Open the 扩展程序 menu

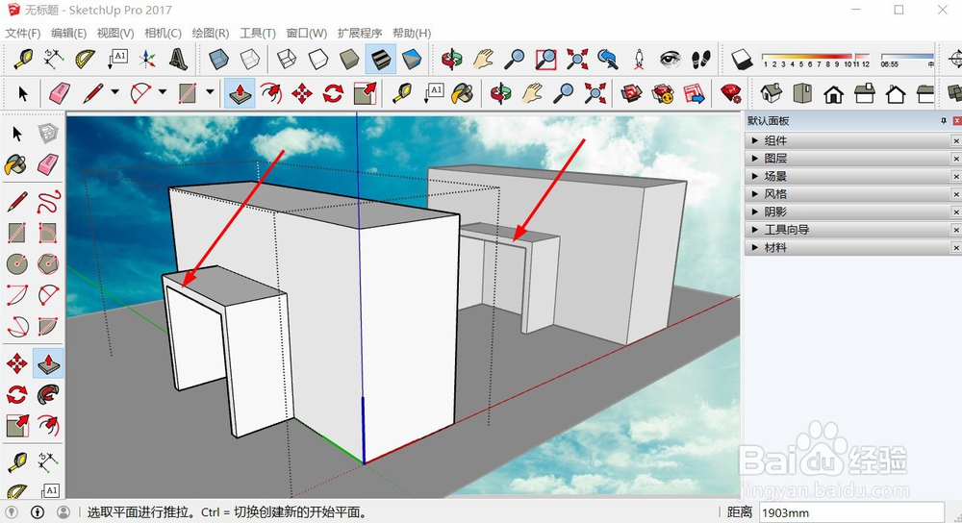(x=360, y=33)
